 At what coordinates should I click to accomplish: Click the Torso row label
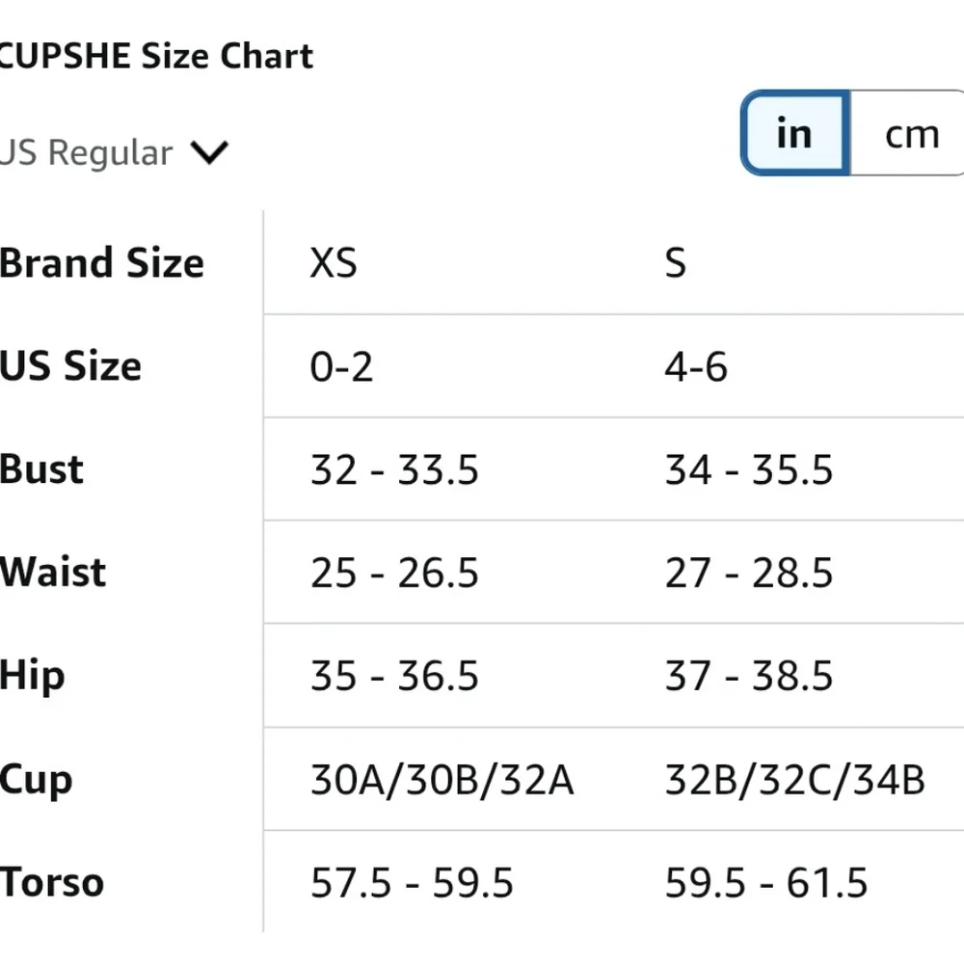pos(52,882)
